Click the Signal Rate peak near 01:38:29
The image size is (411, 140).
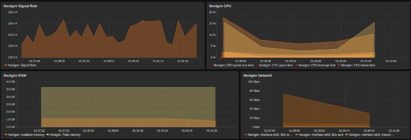click(x=63, y=19)
